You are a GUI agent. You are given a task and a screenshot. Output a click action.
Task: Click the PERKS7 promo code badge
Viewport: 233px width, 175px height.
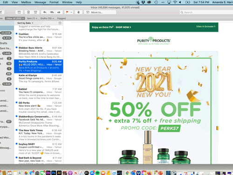click(169, 128)
